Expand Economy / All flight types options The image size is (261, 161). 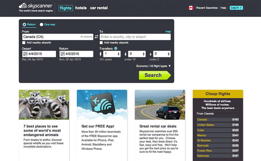coord(154,66)
